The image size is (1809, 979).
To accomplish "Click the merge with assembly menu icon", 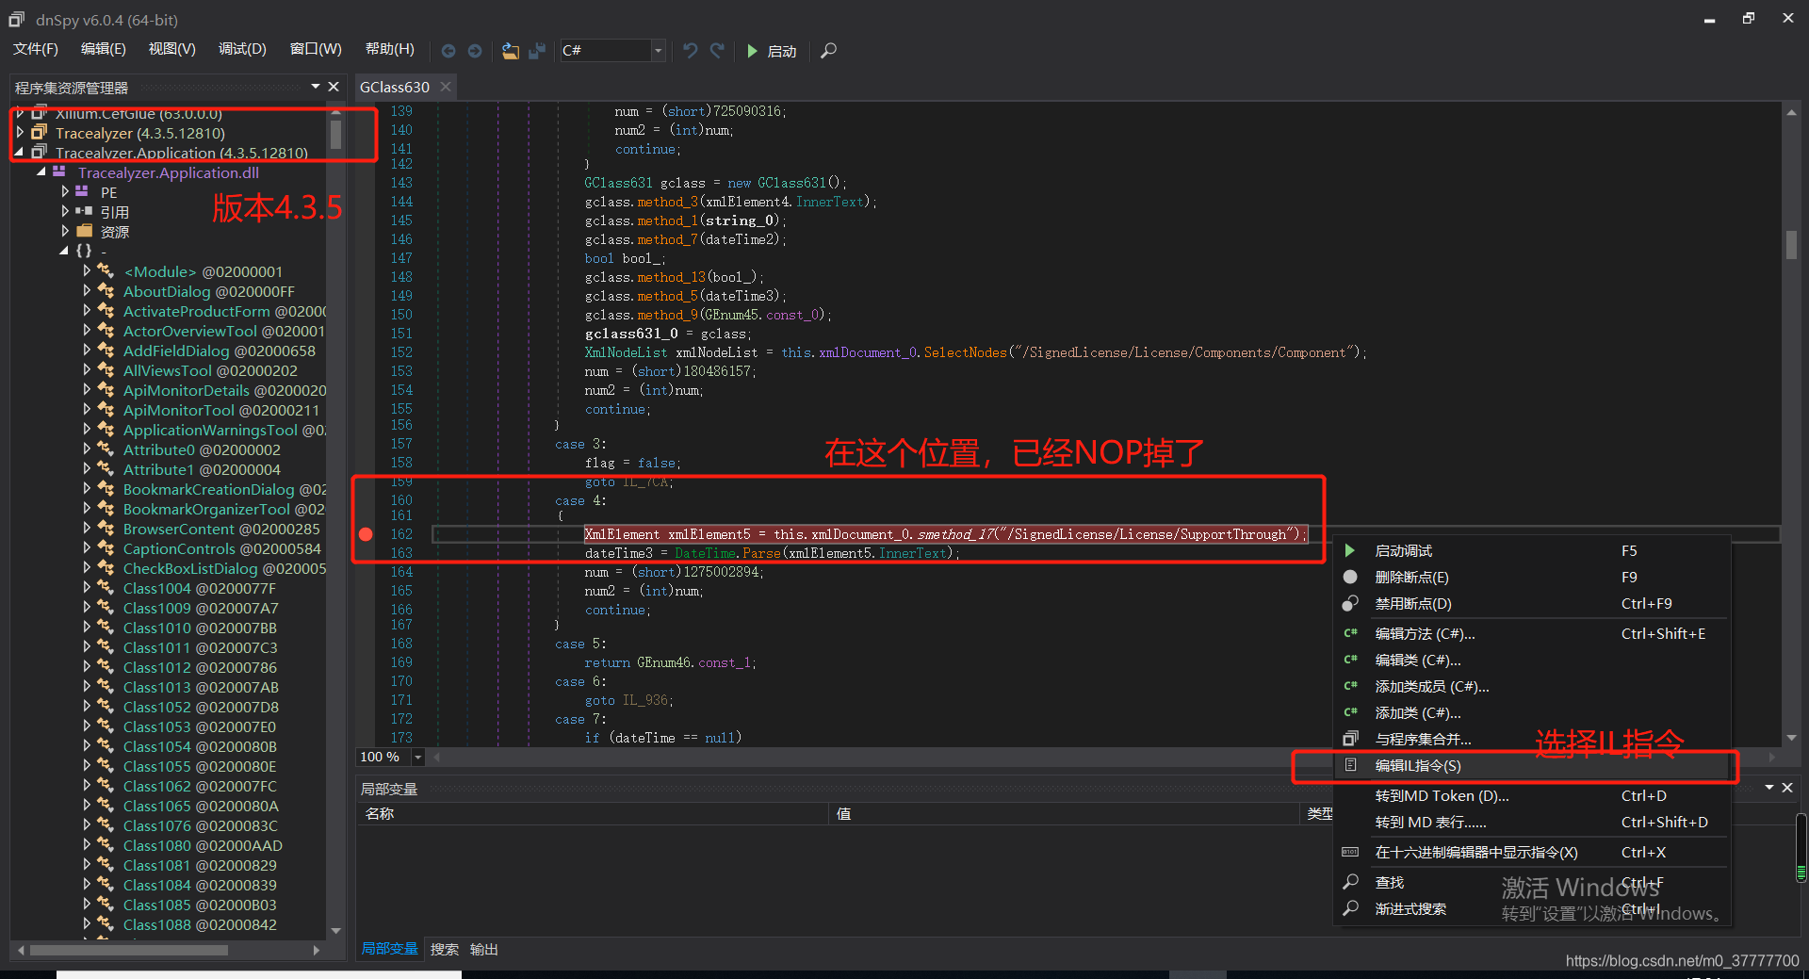I will tap(1350, 739).
